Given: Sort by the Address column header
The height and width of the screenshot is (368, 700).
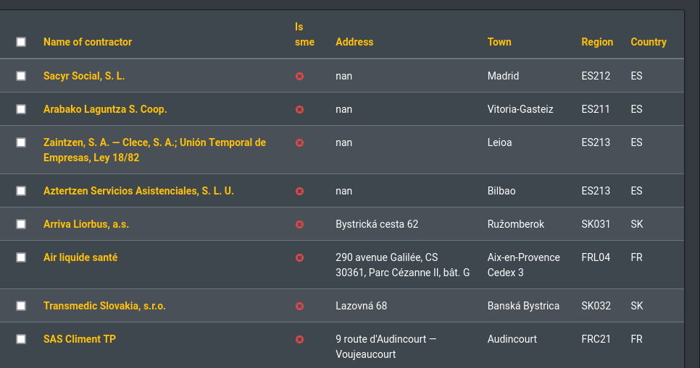Looking at the screenshot, I should point(354,42).
